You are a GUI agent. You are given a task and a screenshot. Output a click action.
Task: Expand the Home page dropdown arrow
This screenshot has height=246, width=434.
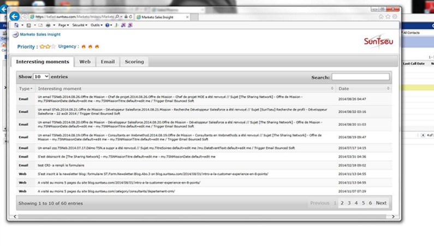tap(22, 25)
